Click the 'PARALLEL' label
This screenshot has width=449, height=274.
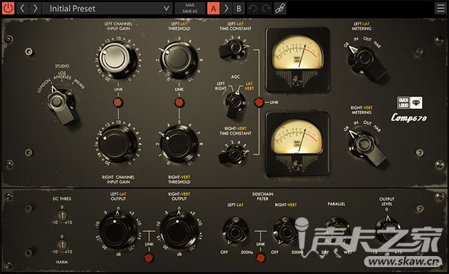(336, 204)
